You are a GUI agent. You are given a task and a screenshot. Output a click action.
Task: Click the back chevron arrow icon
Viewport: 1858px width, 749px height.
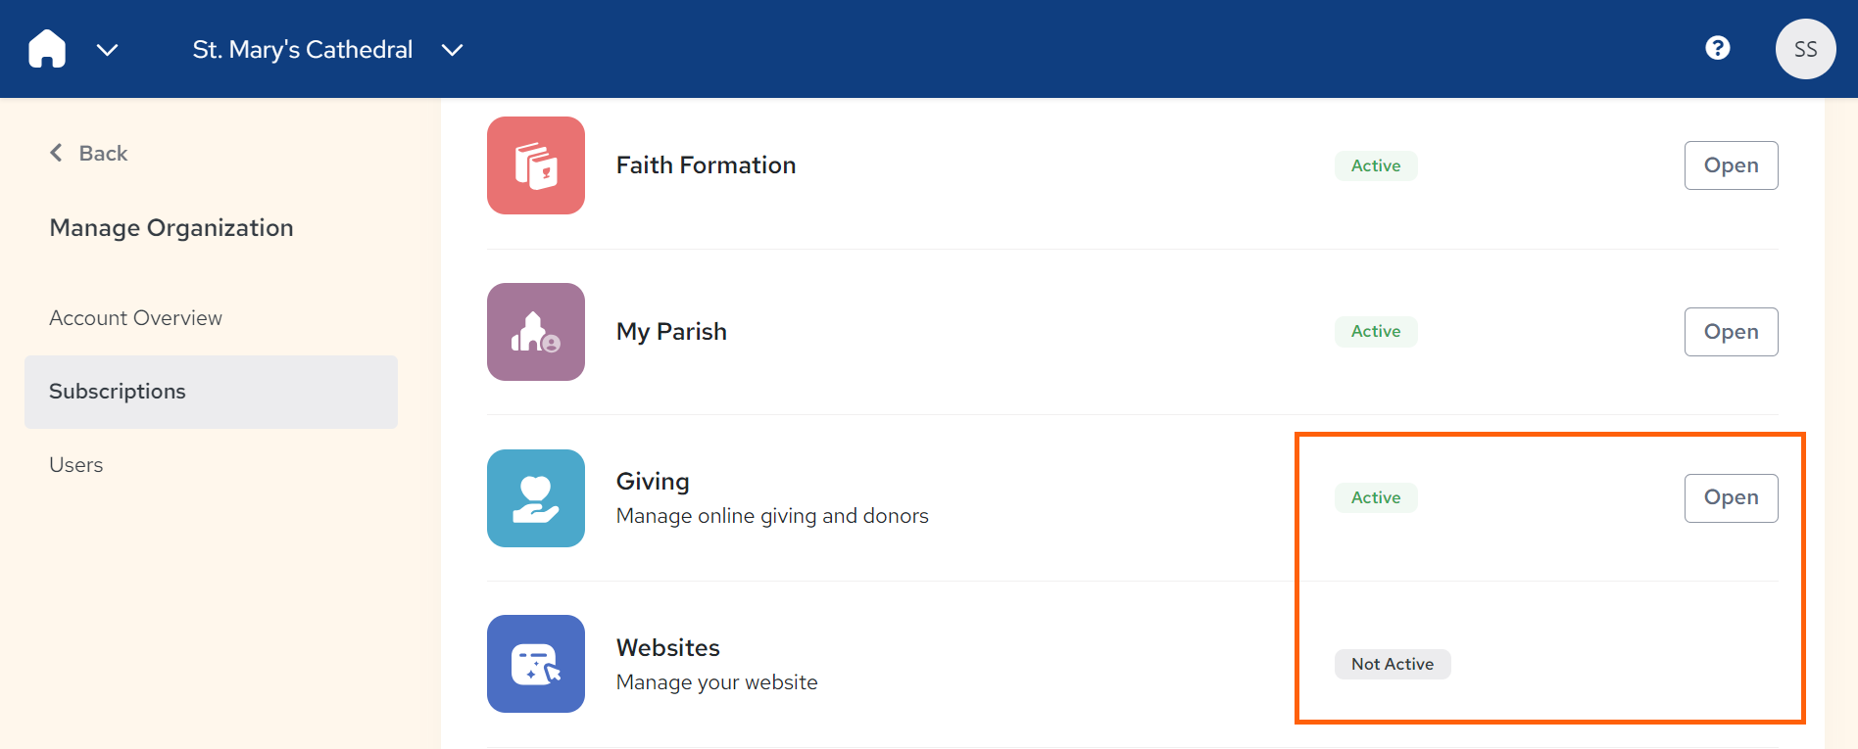point(56,153)
